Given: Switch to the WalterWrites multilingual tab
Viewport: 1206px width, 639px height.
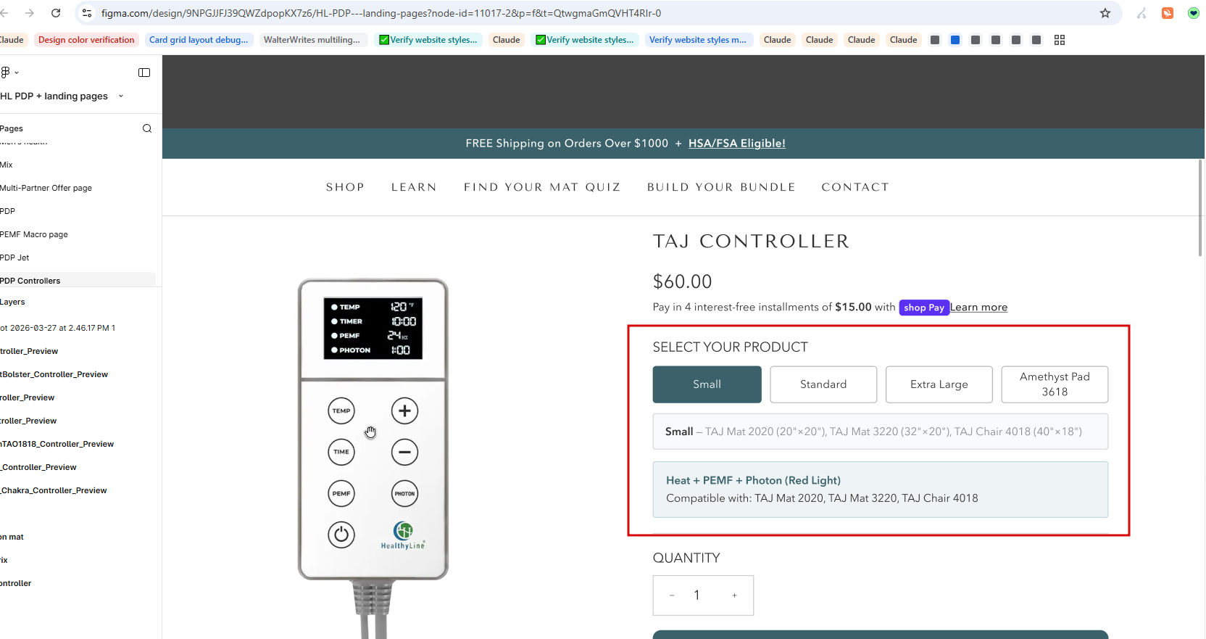Looking at the screenshot, I should (x=312, y=40).
